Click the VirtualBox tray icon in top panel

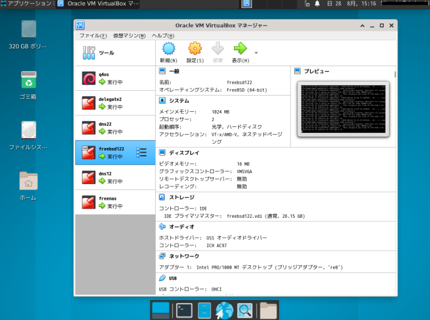click(247, 4)
